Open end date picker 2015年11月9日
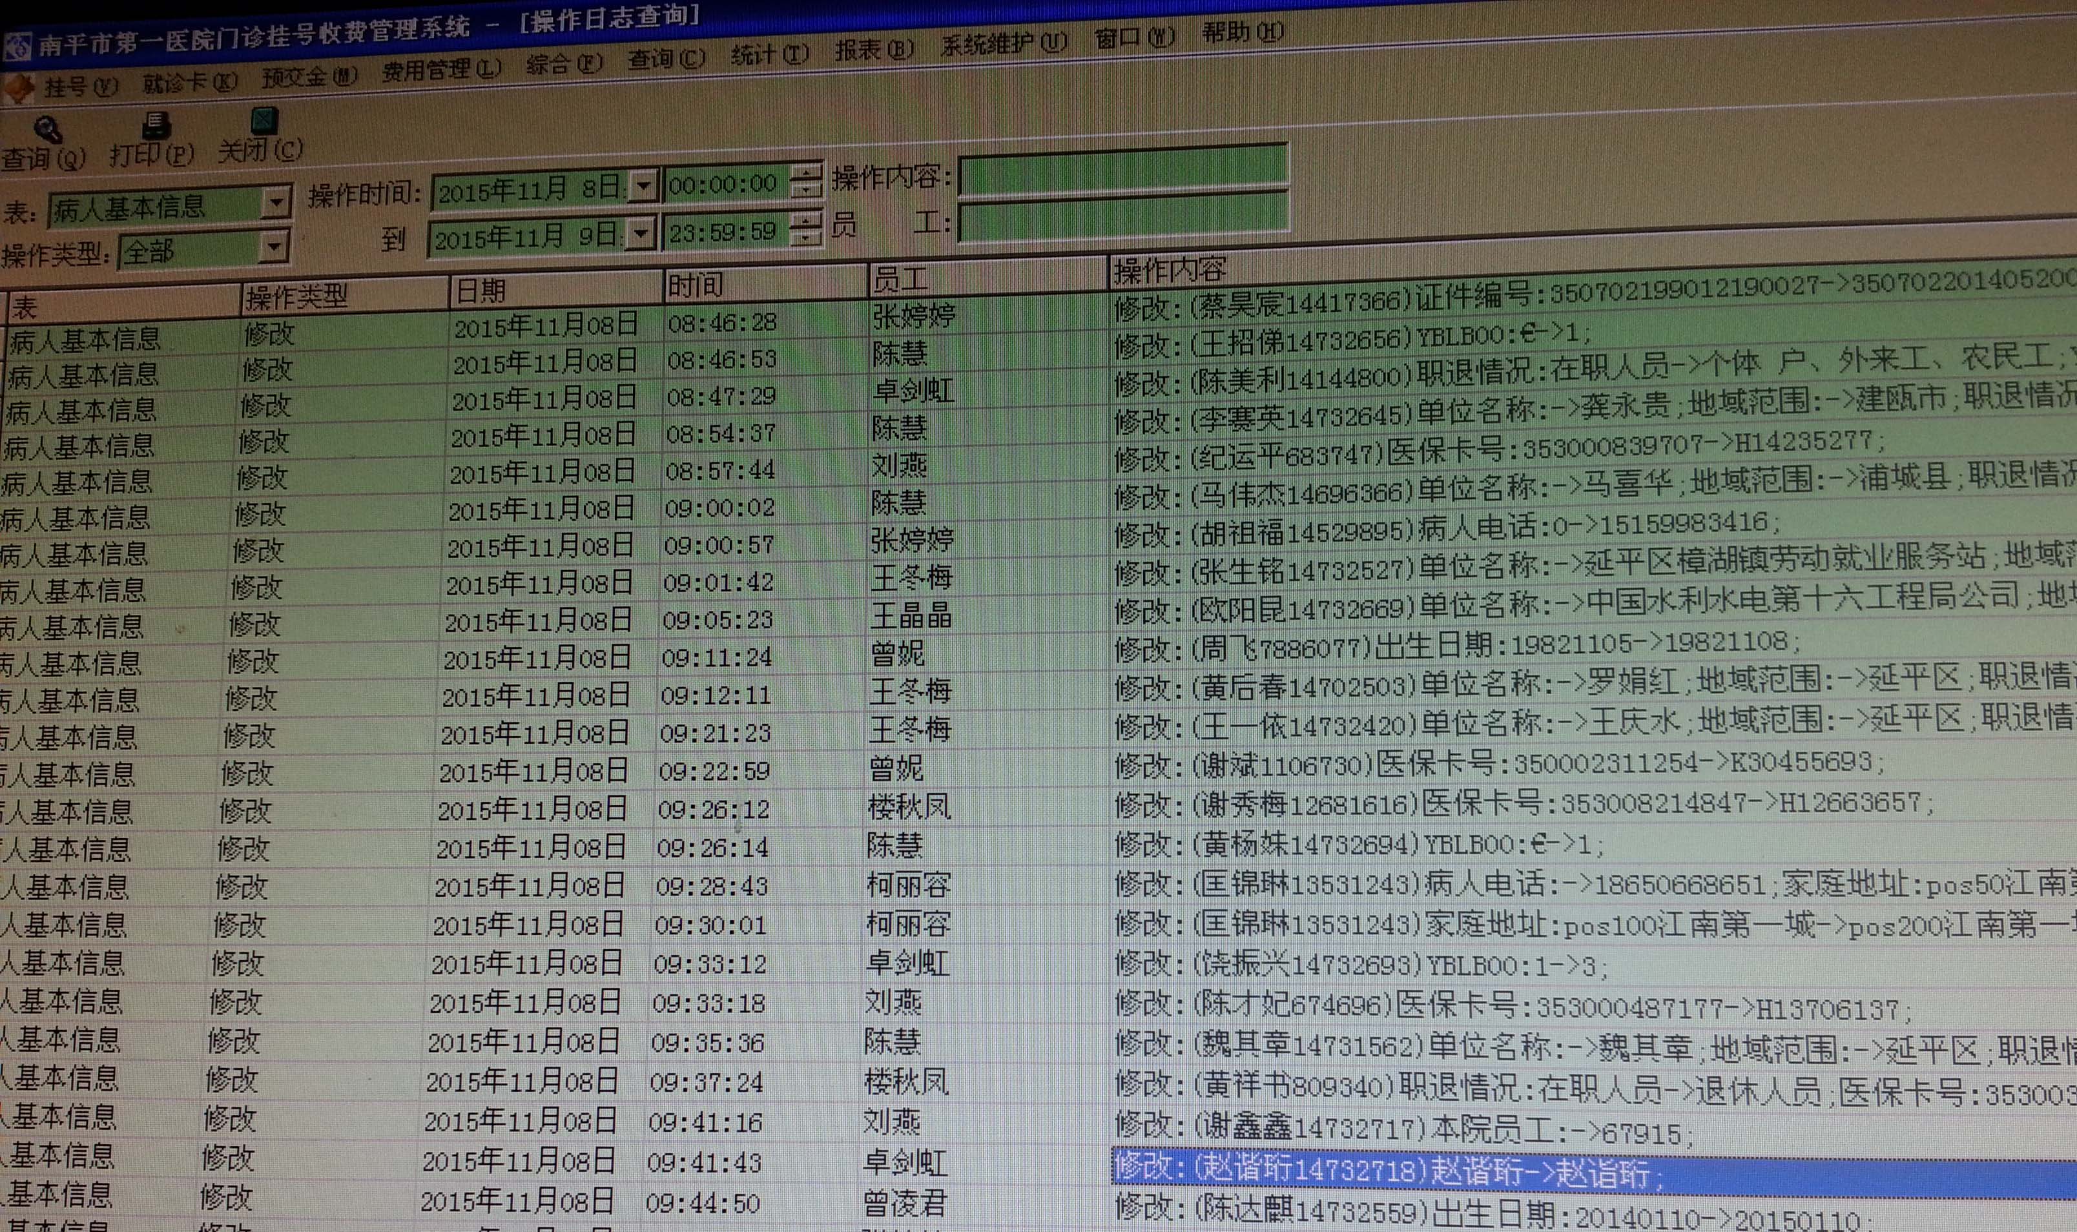 [640, 233]
